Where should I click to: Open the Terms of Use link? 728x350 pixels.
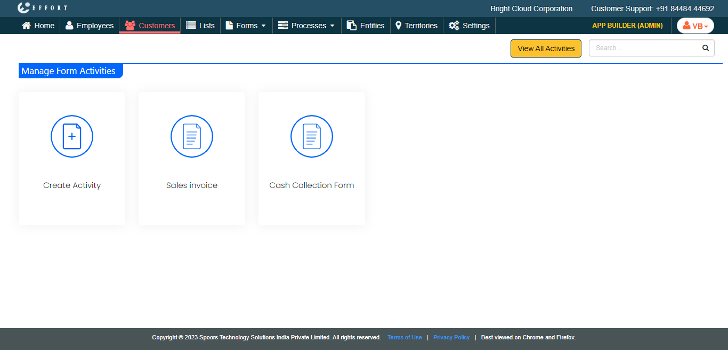tap(405, 337)
